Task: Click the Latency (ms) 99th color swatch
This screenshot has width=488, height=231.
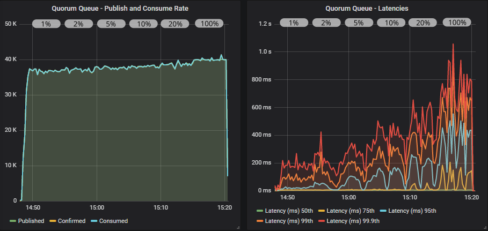Action: (259, 221)
